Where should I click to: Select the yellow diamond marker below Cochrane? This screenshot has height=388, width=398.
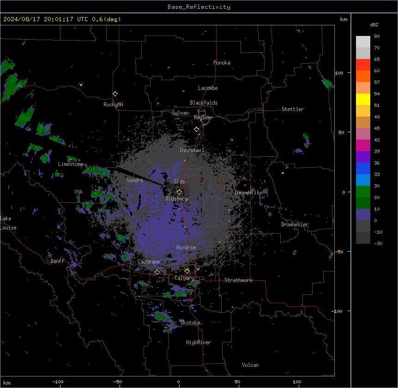tap(157, 272)
